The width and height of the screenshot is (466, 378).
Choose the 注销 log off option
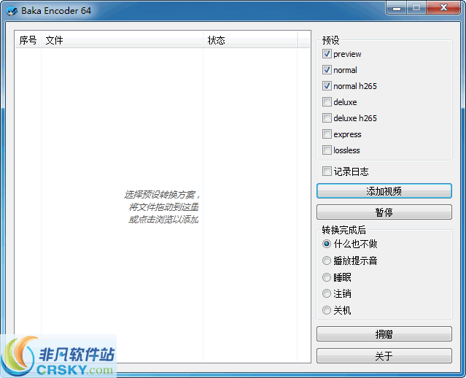(327, 294)
